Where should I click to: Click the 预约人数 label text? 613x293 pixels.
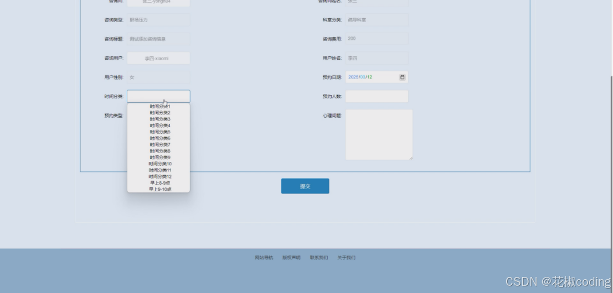click(332, 96)
